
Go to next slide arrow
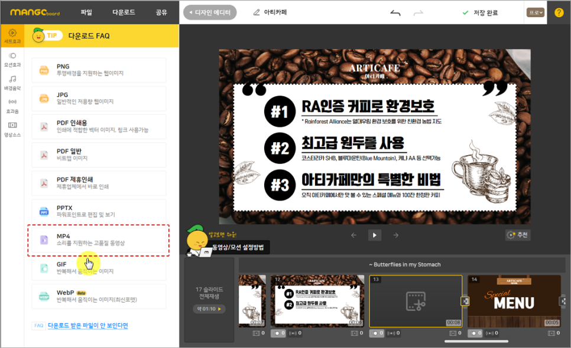click(396, 235)
